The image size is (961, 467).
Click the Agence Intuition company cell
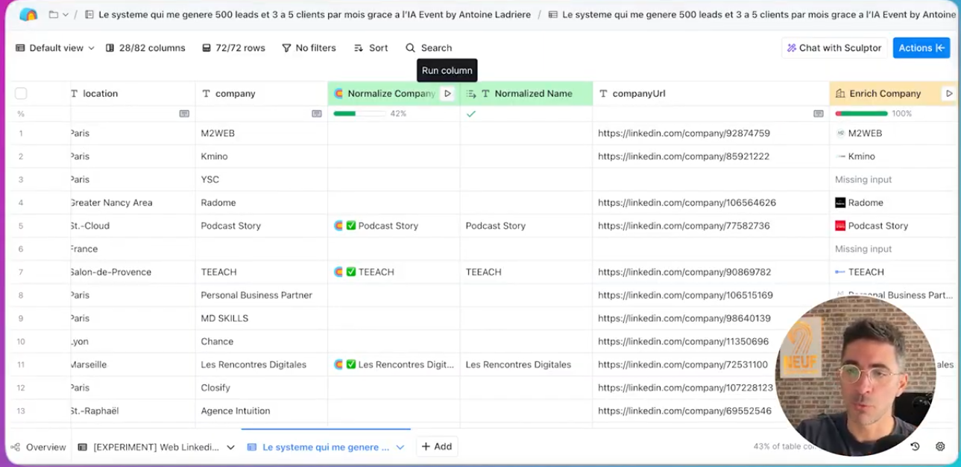262,410
